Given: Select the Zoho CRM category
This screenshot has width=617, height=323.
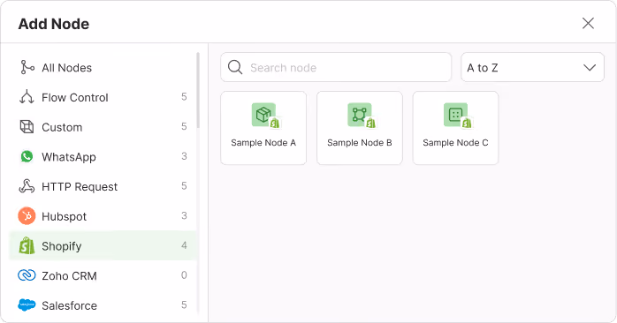Looking at the screenshot, I should [103, 275].
